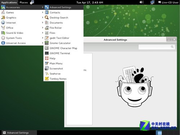Viewport: 180px width, 135px height.
Task: Select the Graphics category
Action: tap(22, 18)
